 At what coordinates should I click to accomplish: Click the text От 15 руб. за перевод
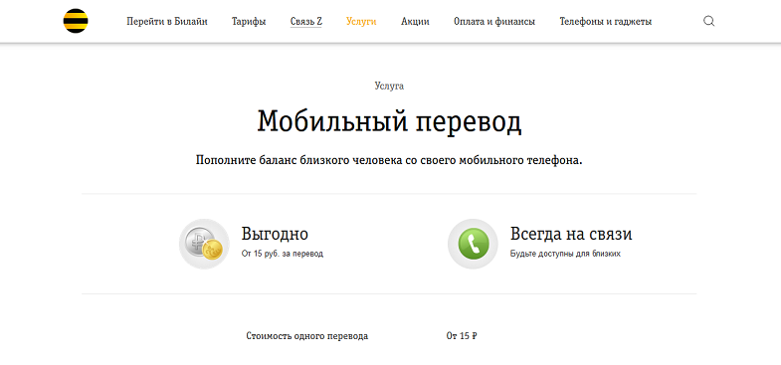click(x=283, y=254)
